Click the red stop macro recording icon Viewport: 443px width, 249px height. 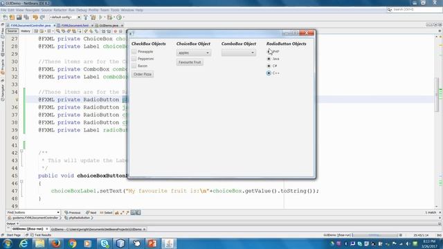pyautogui.click(x=116, y=31)
